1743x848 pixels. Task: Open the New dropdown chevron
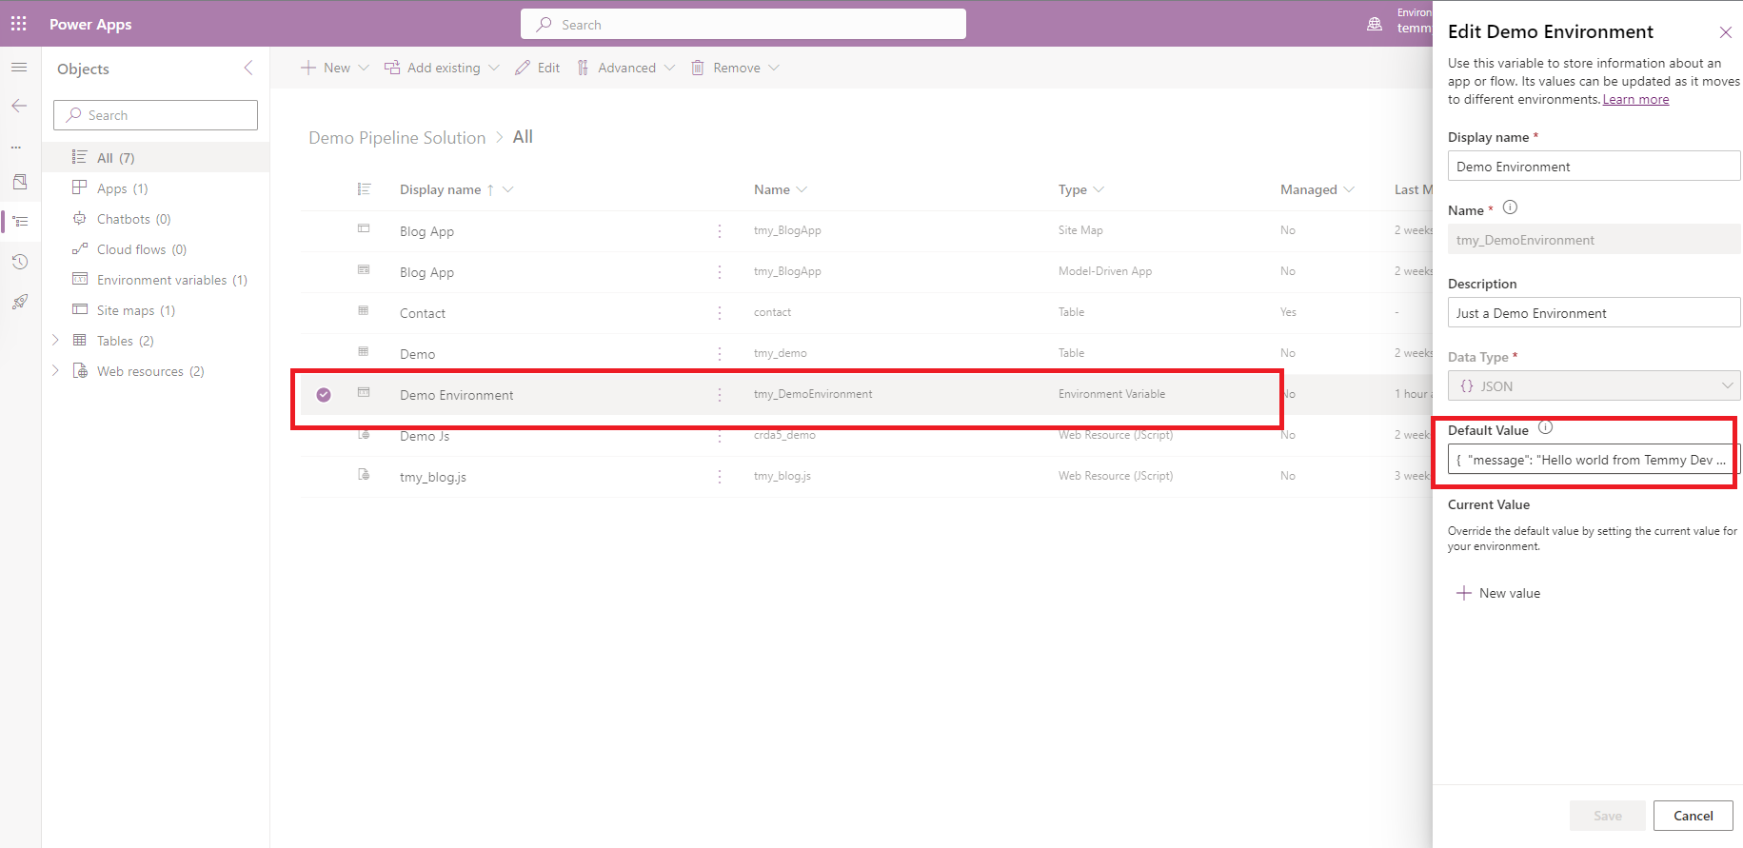click(364, 68)
